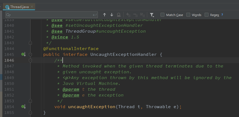Unselect occurrence icon in find bar

(x=135, y=15)
